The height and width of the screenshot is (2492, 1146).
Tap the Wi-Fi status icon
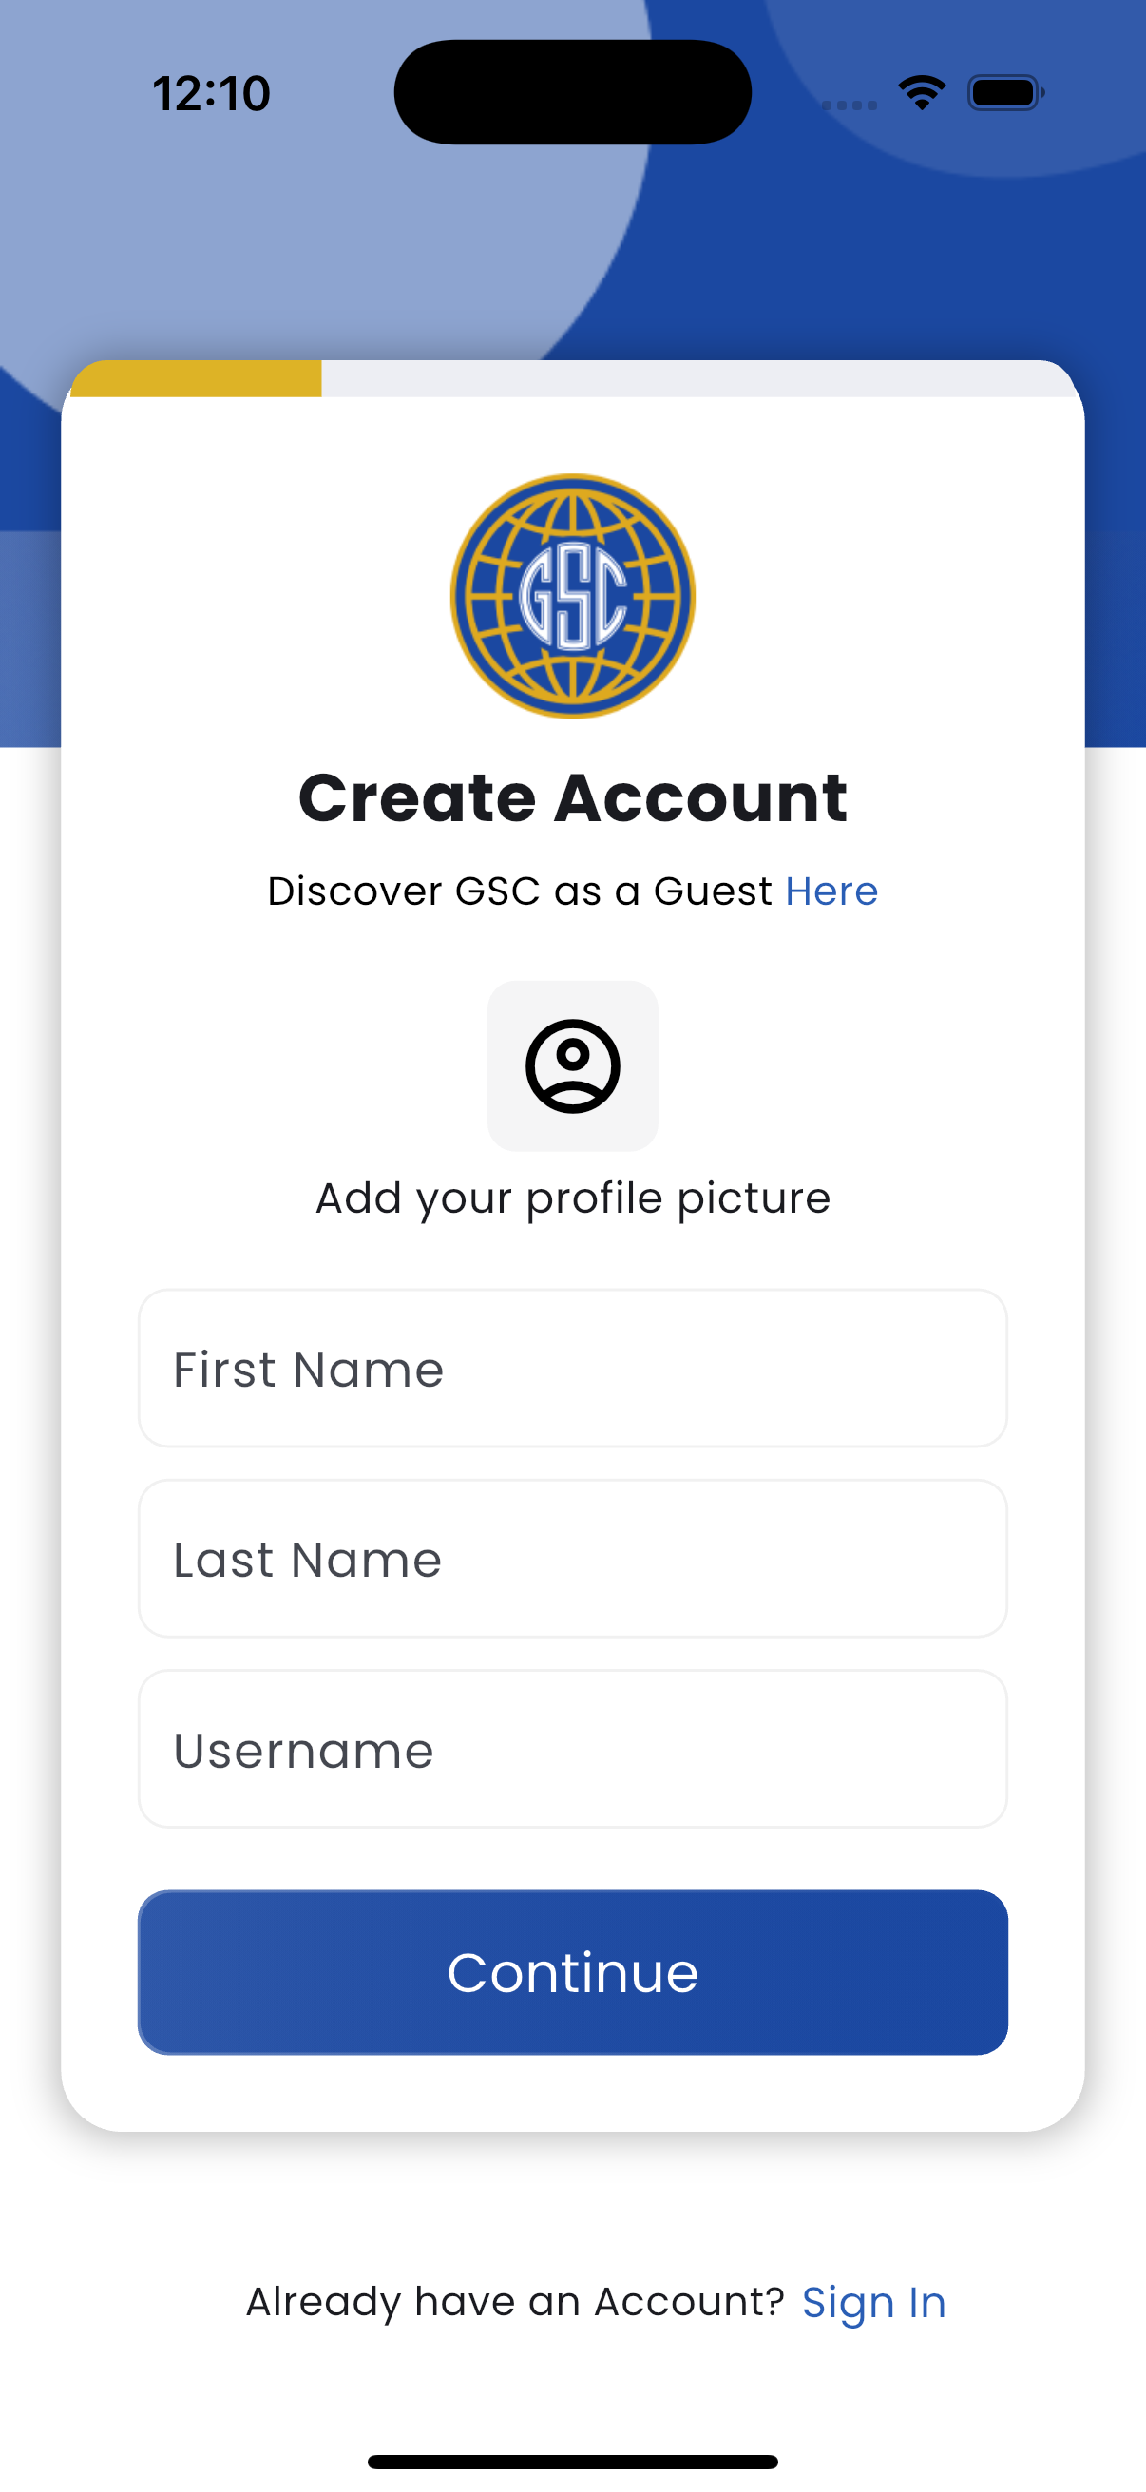(x=922, y=93)
